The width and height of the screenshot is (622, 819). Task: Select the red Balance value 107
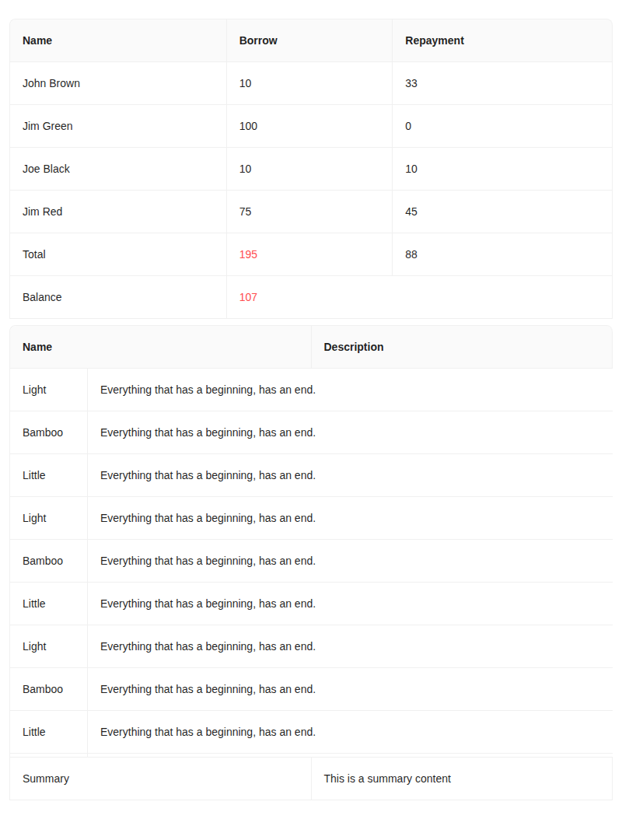[248, 297]
